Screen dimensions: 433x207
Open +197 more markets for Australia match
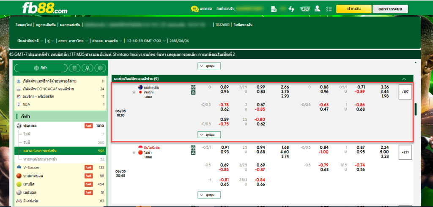406,92
